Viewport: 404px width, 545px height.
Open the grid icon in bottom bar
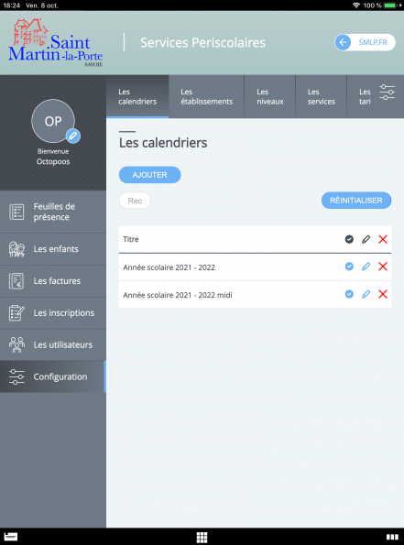pos(202,537)
